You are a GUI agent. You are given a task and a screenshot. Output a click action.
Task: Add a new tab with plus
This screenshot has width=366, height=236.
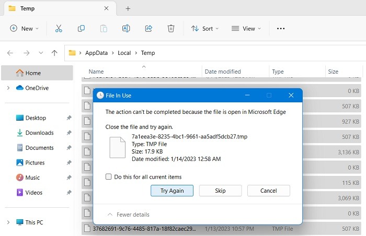128,9
